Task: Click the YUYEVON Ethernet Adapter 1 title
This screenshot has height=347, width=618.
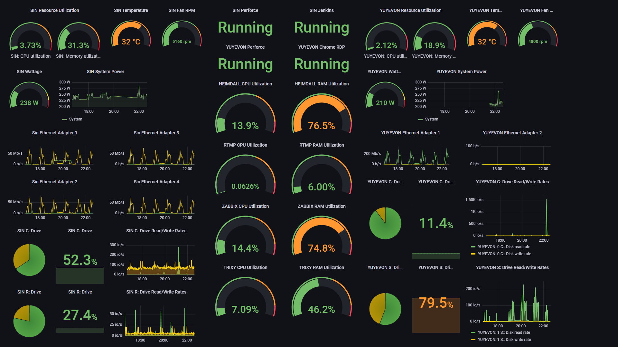Action: click(411, 133)
